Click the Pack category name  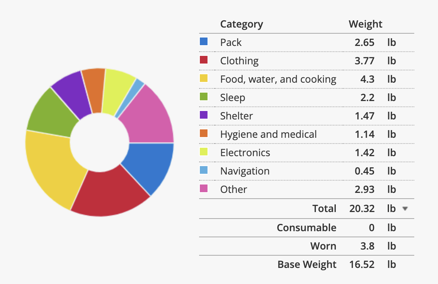(231, 42)
